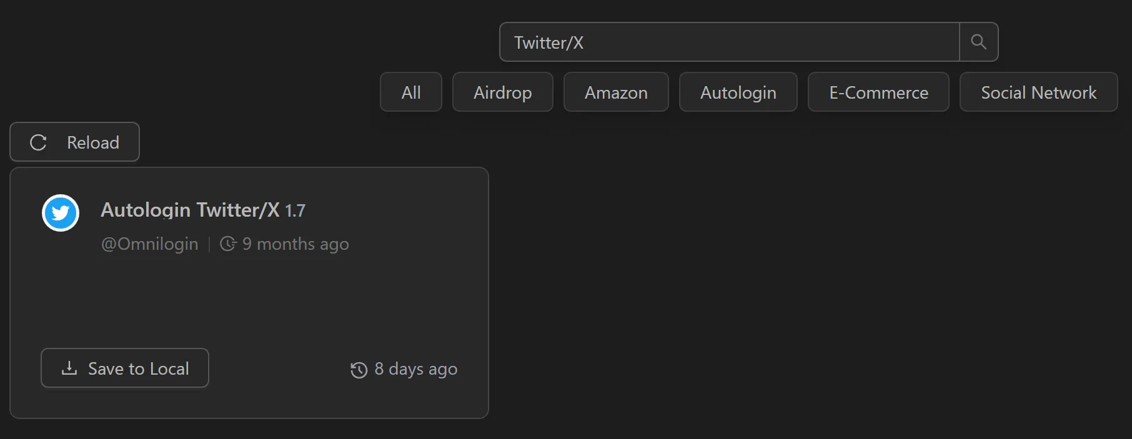Image resolution: width=1132 pixels, height=439 pixels.
Task: Click the history icon beside 8 days ago
Action: coord(357,370)
